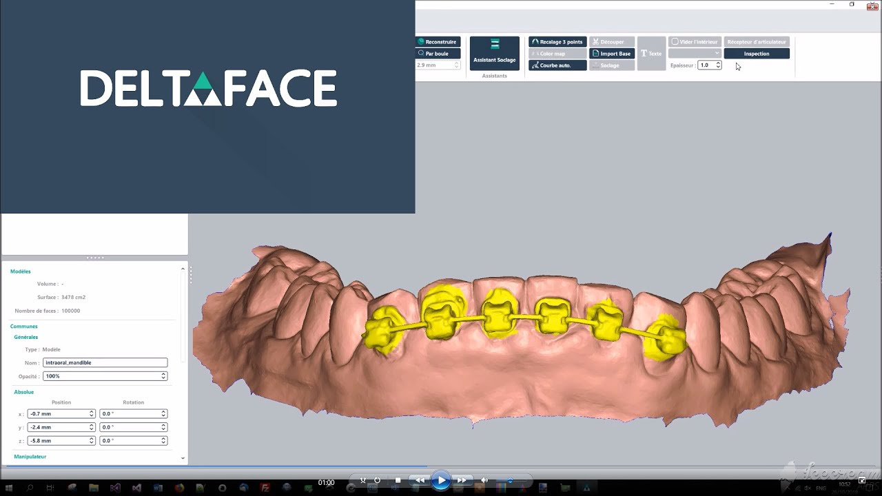
Task: Click the Opacité 100% stepper arrows
Action: 163,376
